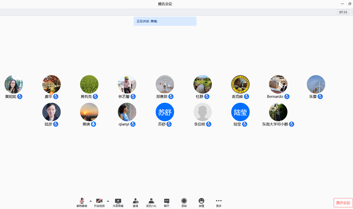353x209 pixels.
Task: Click muted mic icon next to 东南大学邓小鹏
Action: click(x=292, y=124)
